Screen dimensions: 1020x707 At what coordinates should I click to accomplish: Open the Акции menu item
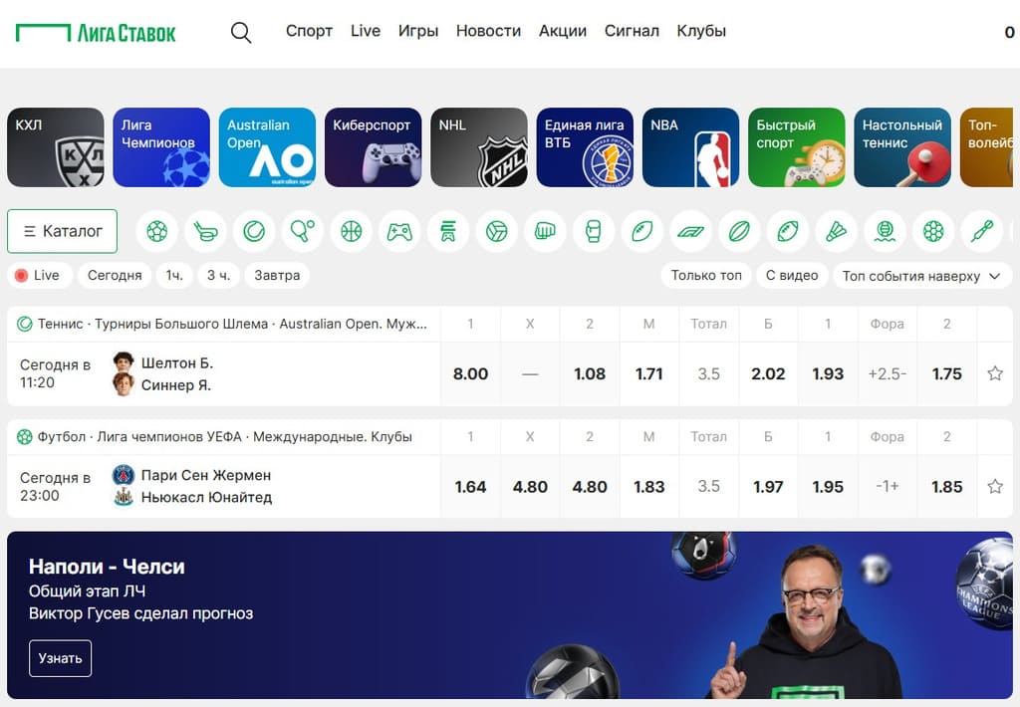point(563,31)
